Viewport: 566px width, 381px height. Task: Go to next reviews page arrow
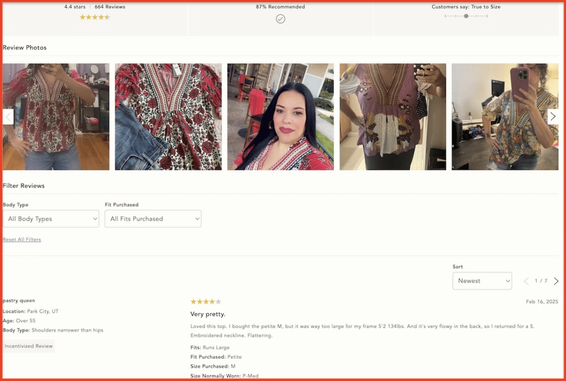556,281
